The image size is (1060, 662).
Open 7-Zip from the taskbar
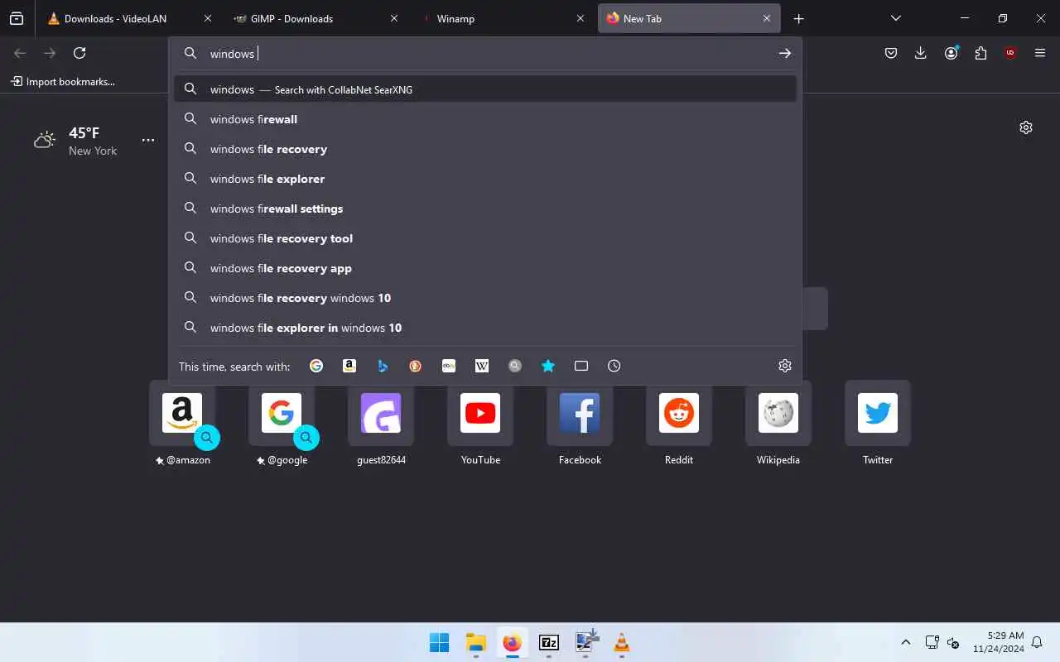(x=548, y=642)
